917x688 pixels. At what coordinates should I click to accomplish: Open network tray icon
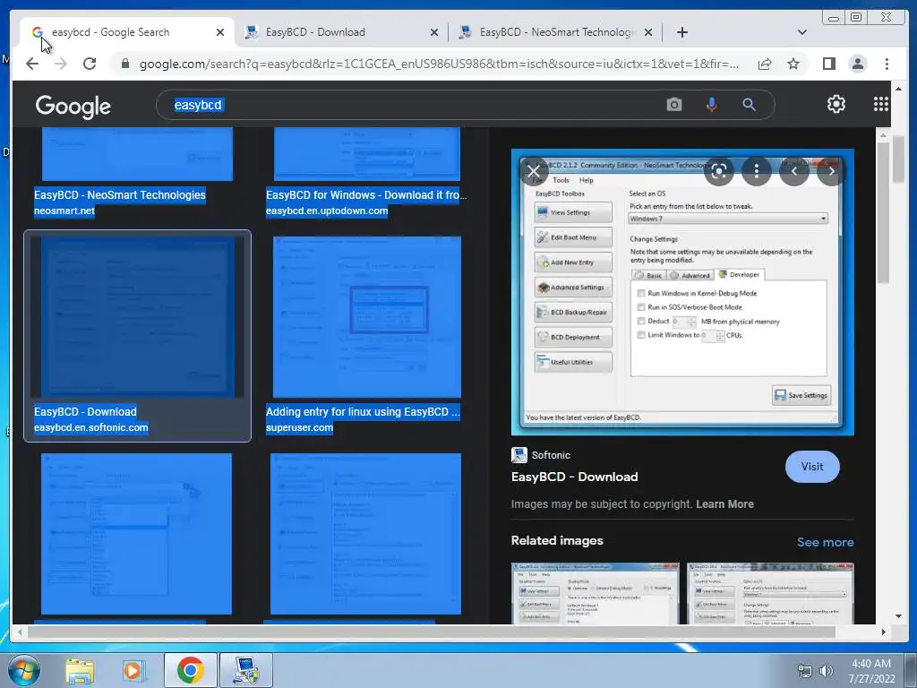tap(805, 671)
